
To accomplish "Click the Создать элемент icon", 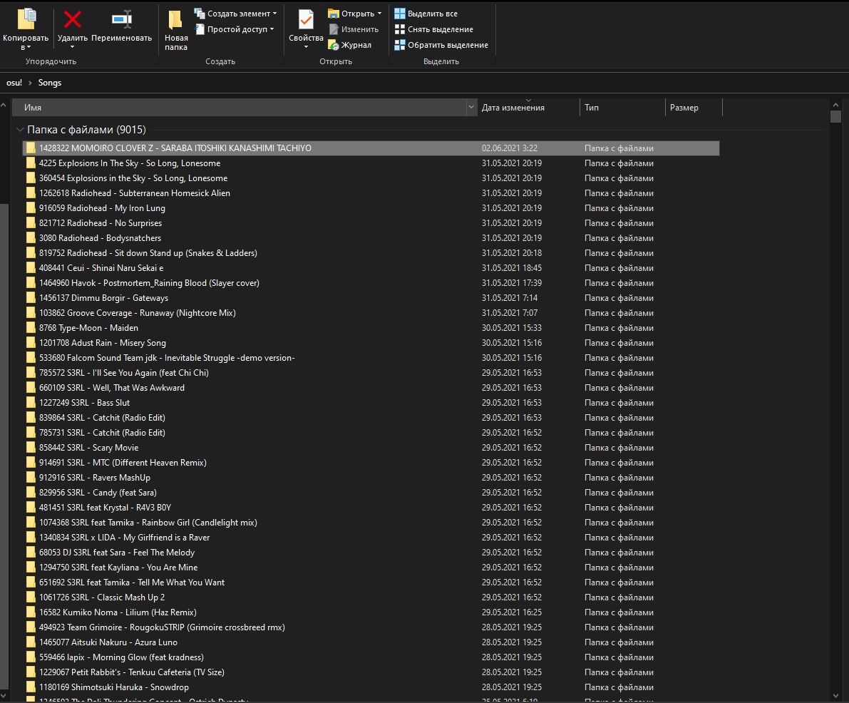I will [x=200, y=13].
